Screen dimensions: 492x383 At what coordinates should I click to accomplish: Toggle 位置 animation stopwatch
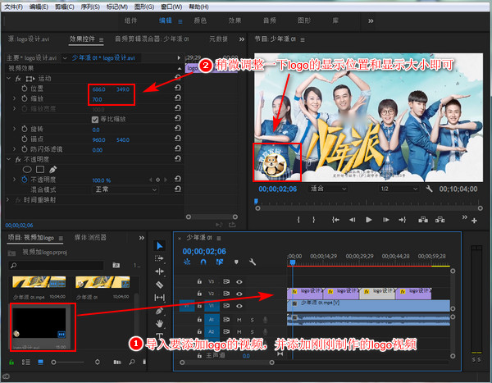pos(25,89)
